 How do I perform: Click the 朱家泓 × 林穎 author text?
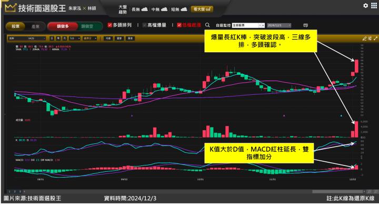coord(82,8)
